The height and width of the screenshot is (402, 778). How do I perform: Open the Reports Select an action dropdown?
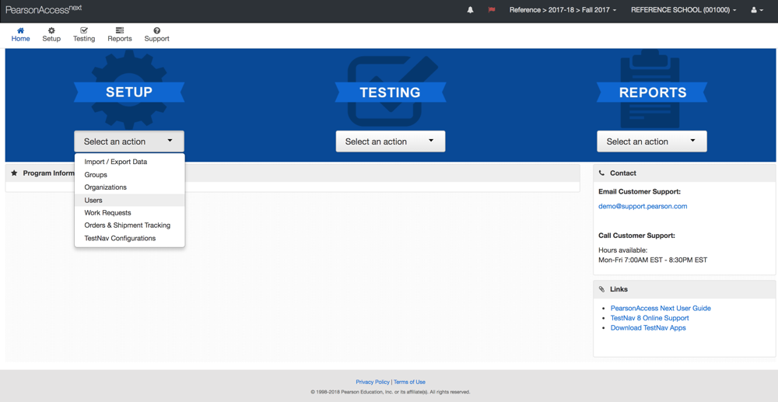click(x=651, y=142)
